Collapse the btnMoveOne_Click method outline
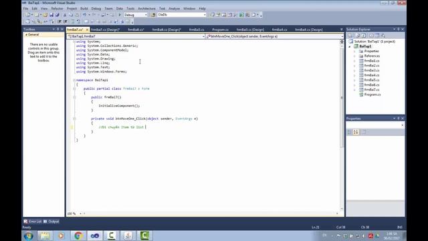The width and height of the screenshot is (428, 241). pyautogui.click(x=74, y=118)
